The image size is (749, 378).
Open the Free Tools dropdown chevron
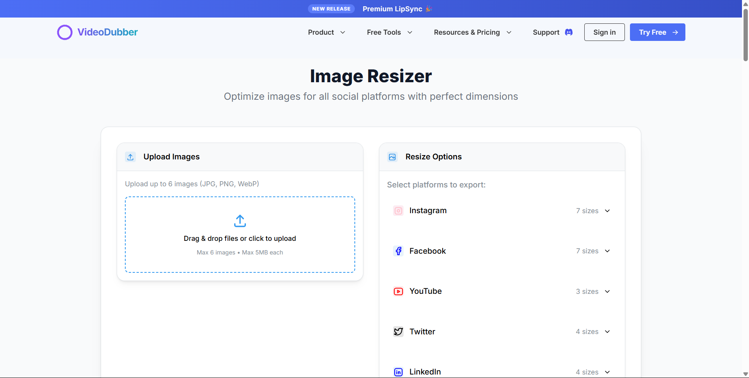pyautogui.click(x=410, y=32)
